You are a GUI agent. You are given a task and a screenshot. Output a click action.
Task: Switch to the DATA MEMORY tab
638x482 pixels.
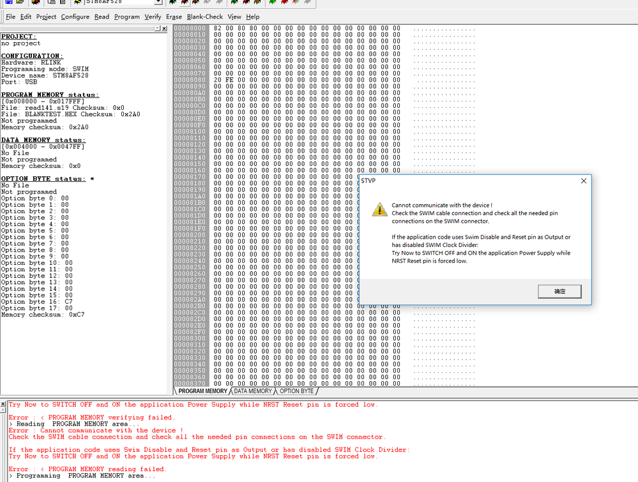253,391
